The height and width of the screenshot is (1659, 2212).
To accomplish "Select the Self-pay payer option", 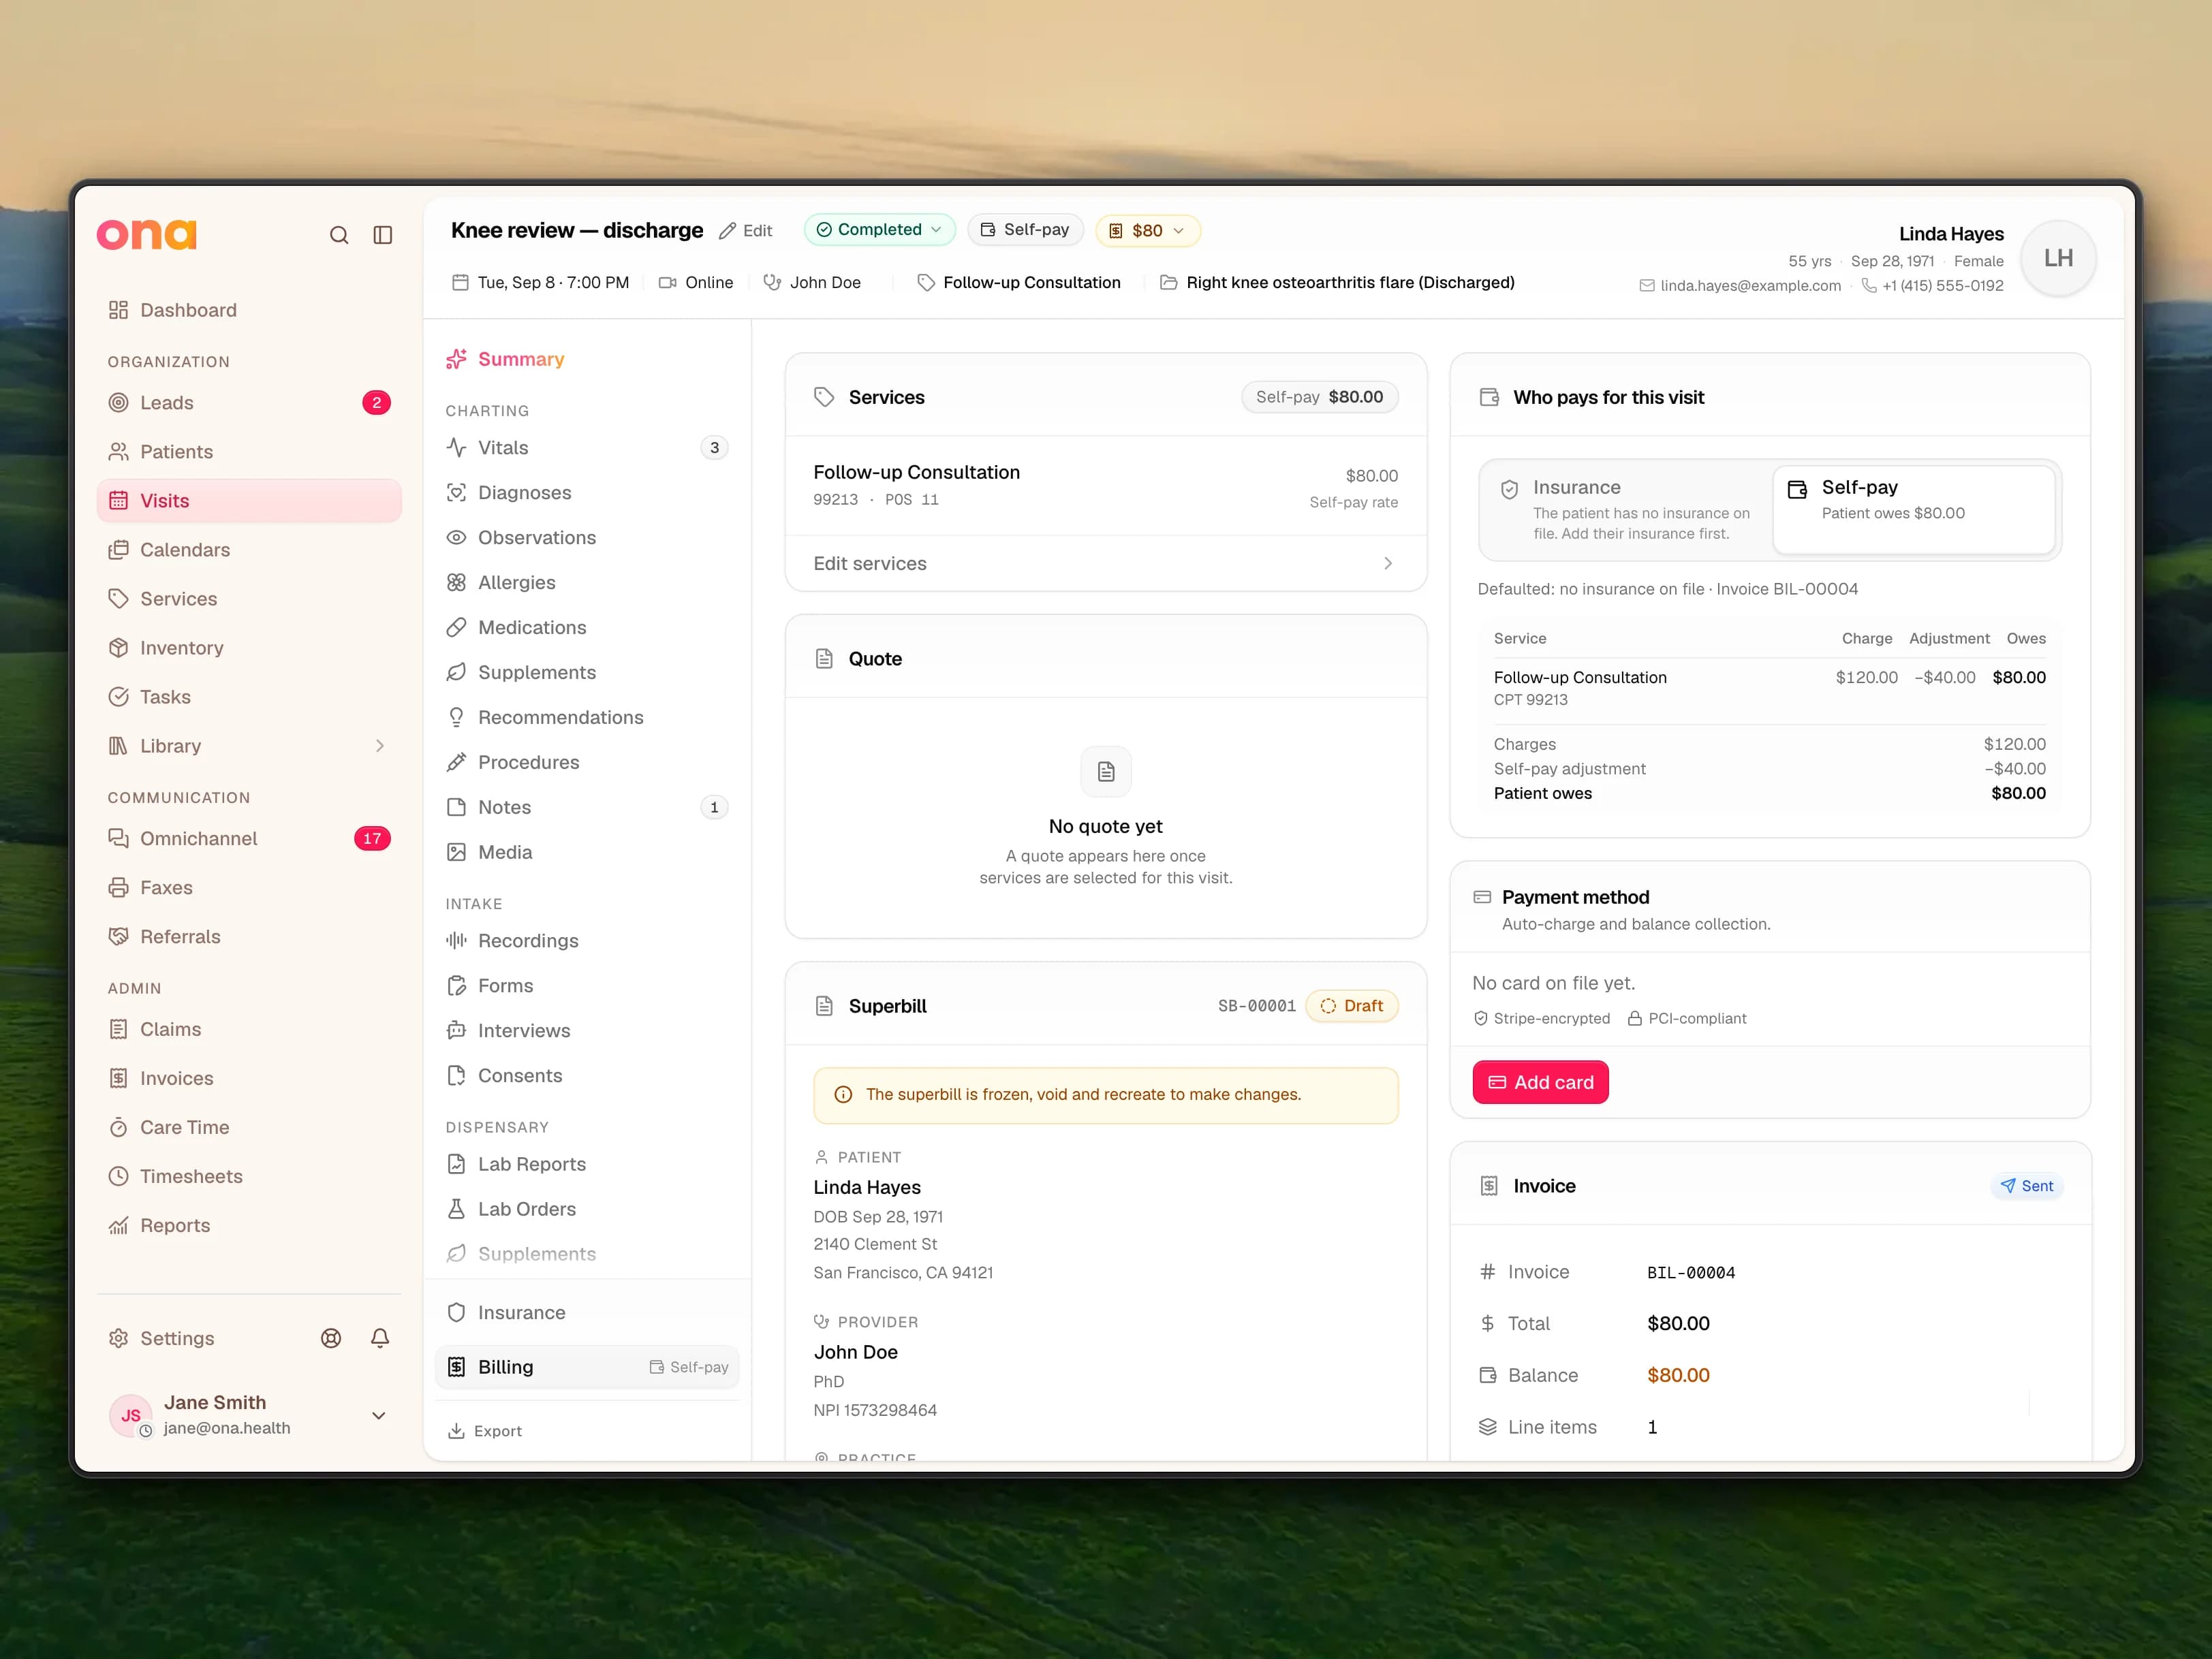I will coord(1914,509).
